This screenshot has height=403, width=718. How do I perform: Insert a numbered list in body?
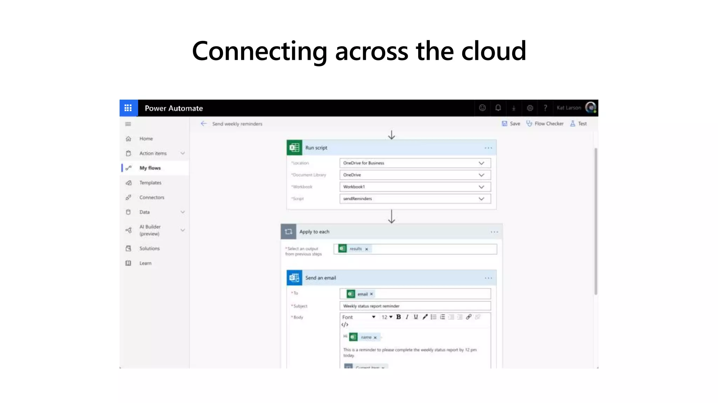pyautogui.click(x=442, y=317)
